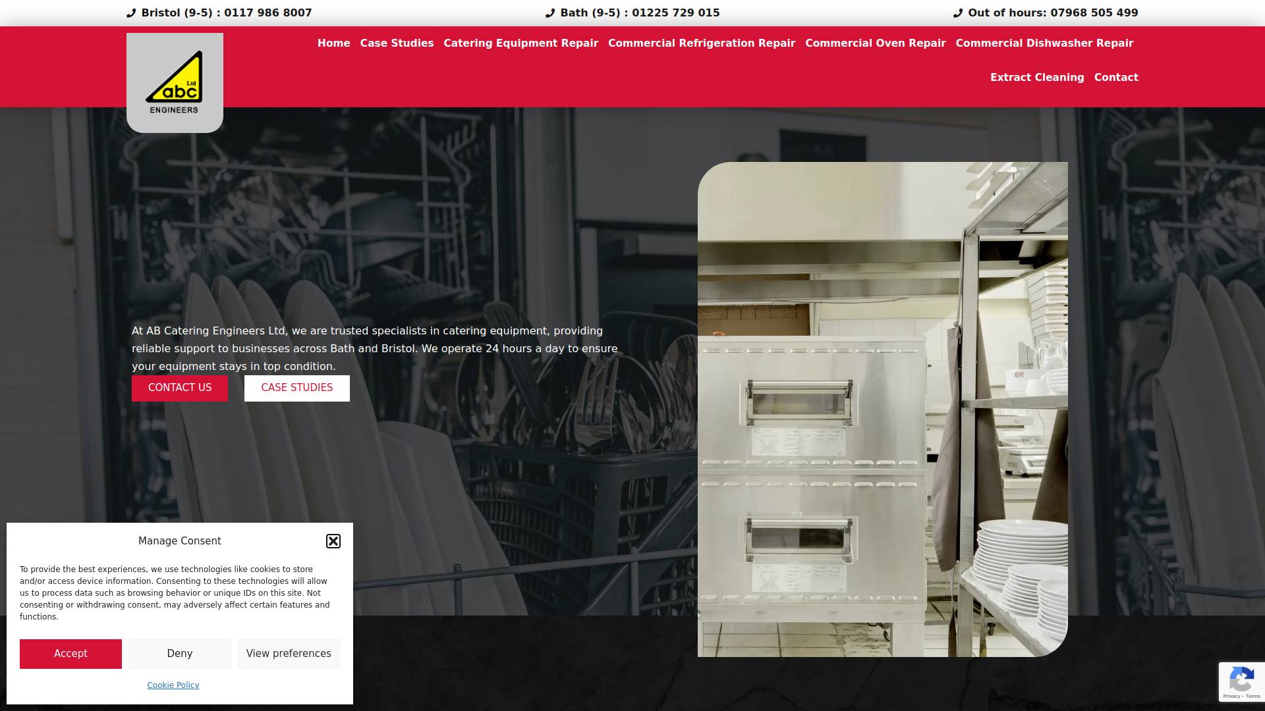Image resolution: width=1265 pixels, height=711 pixels.
Task: Open Catering Equipment Repair page
Action: coord(520,43)
